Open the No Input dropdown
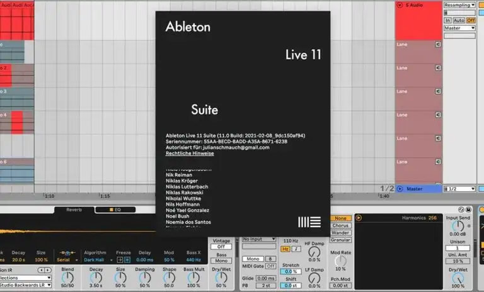The width and height of the screenshot is (484, 292). point(259,239)
